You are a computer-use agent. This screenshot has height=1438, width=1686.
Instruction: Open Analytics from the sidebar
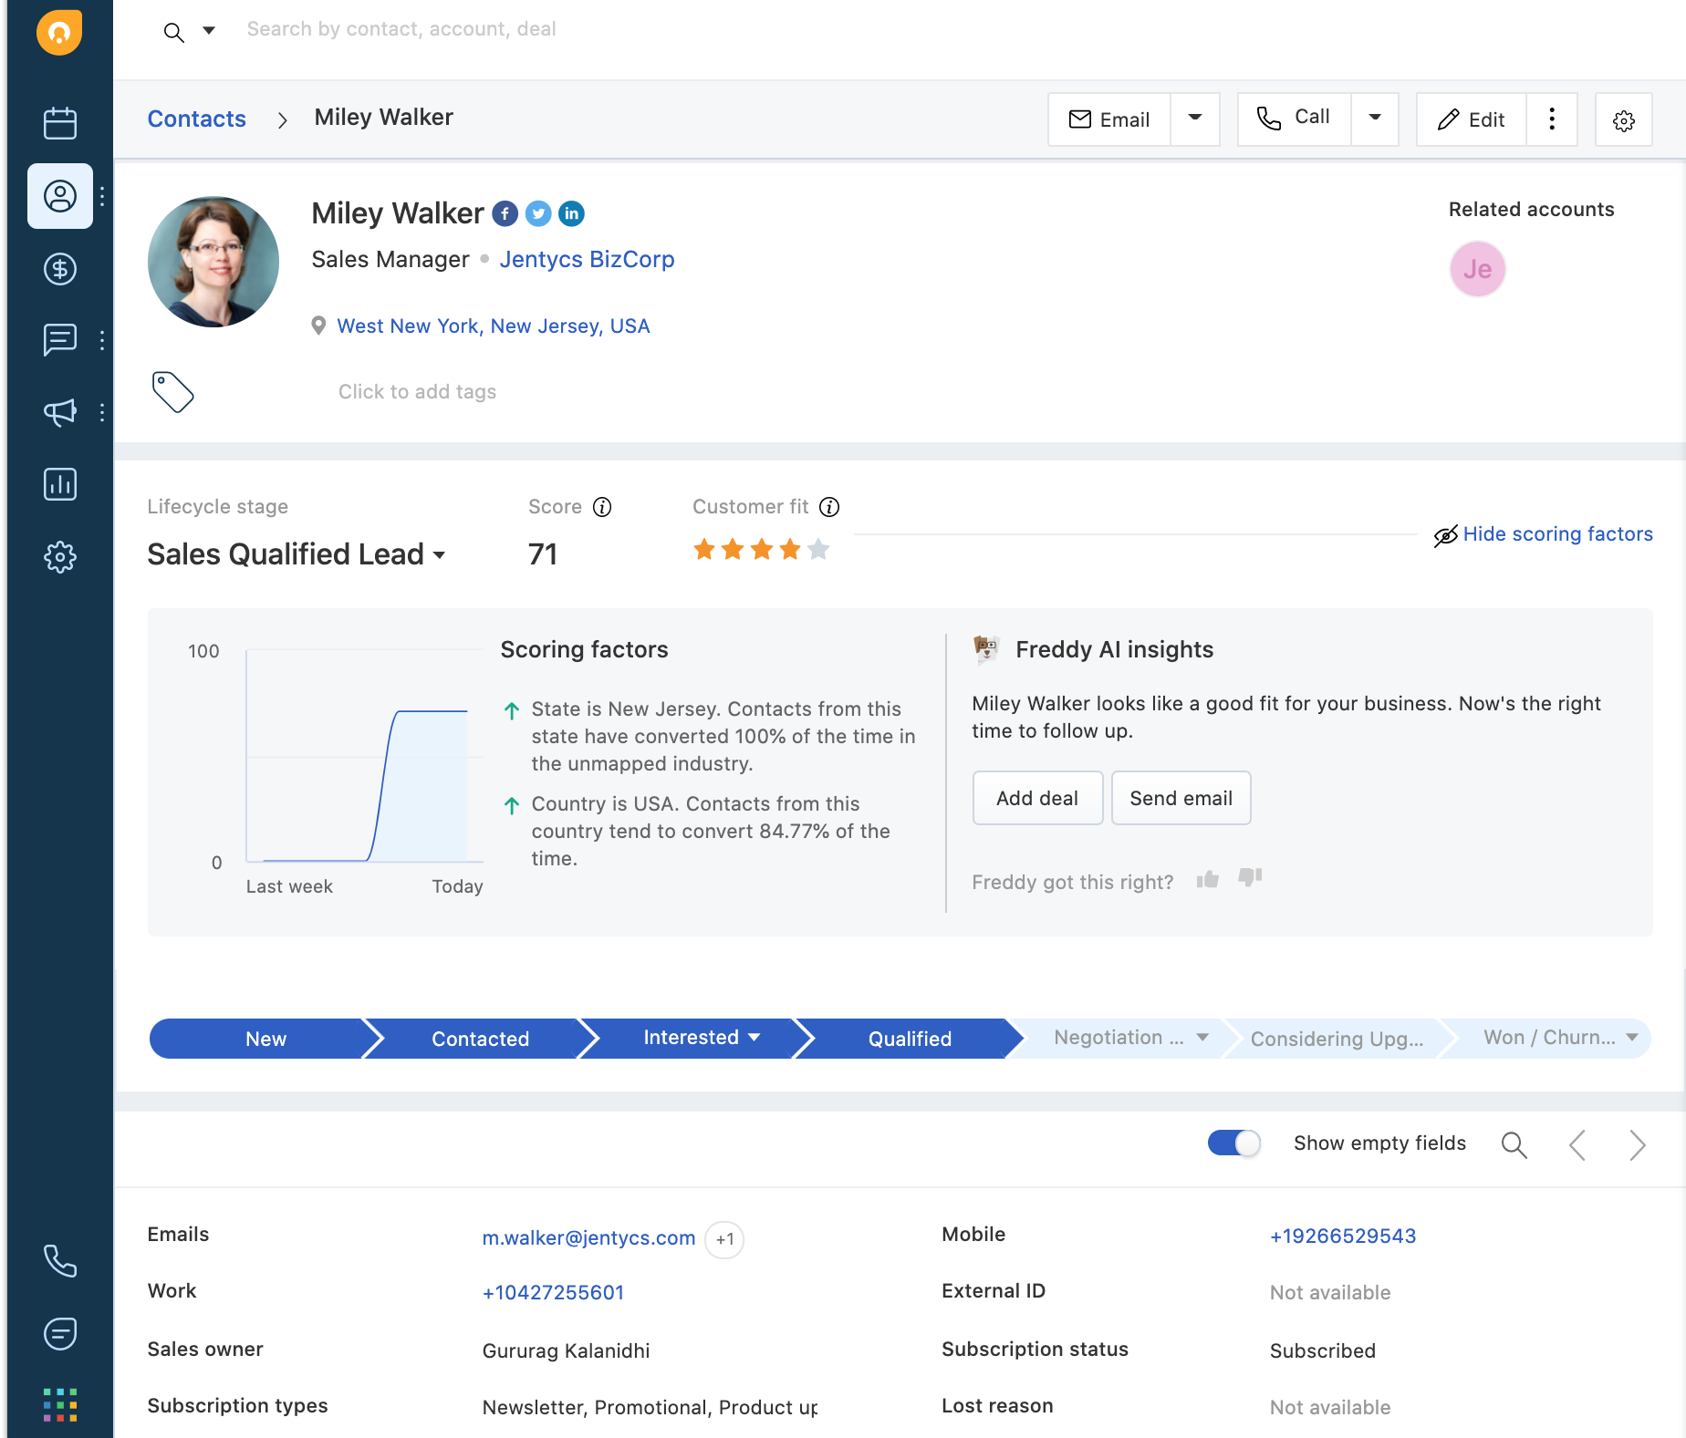[59, 484]
